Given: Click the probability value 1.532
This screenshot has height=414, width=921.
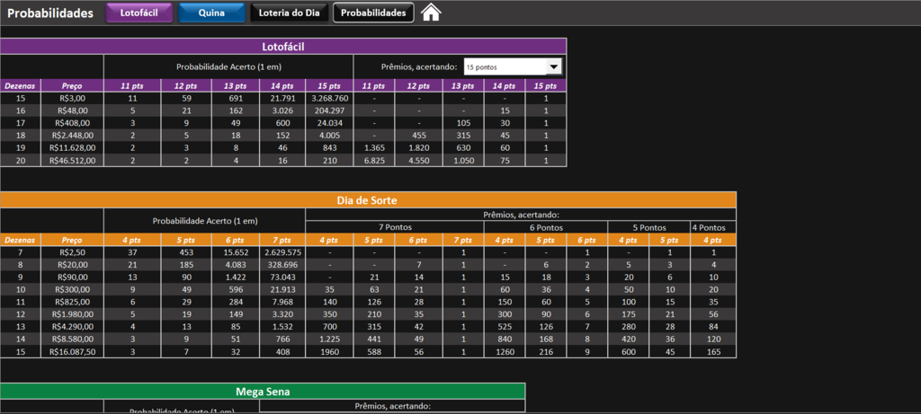Looking at the screenshot, I should 283,327.
